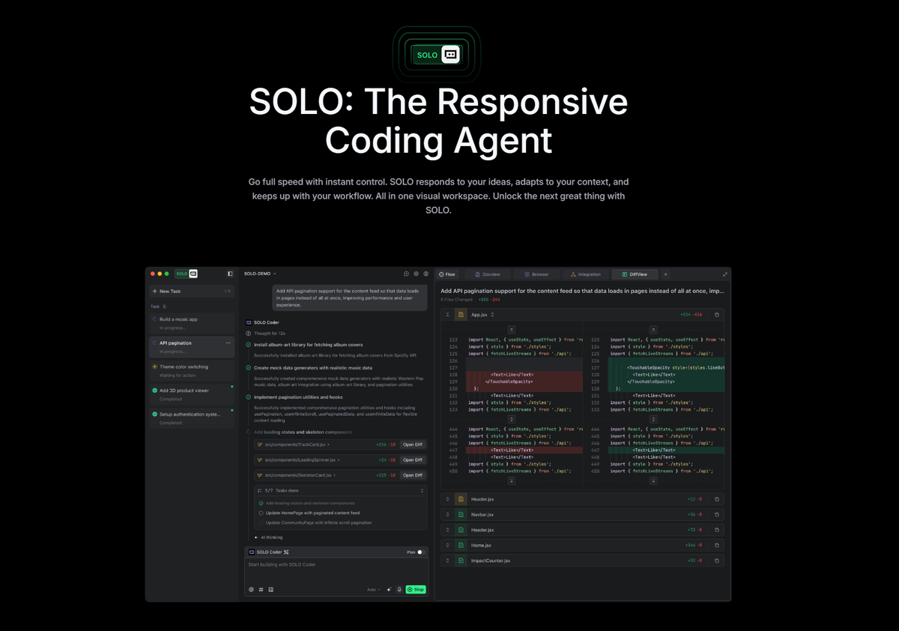The width and height of the screenshot is (899, 631).
Task: Click the copy icon on the Navbar.jsx row
Action: click(716, 514)
